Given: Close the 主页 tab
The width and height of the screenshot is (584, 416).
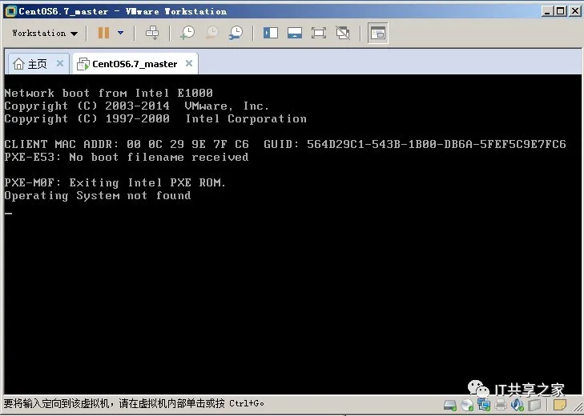Looking at the screenshot, I should click(60, 63).
